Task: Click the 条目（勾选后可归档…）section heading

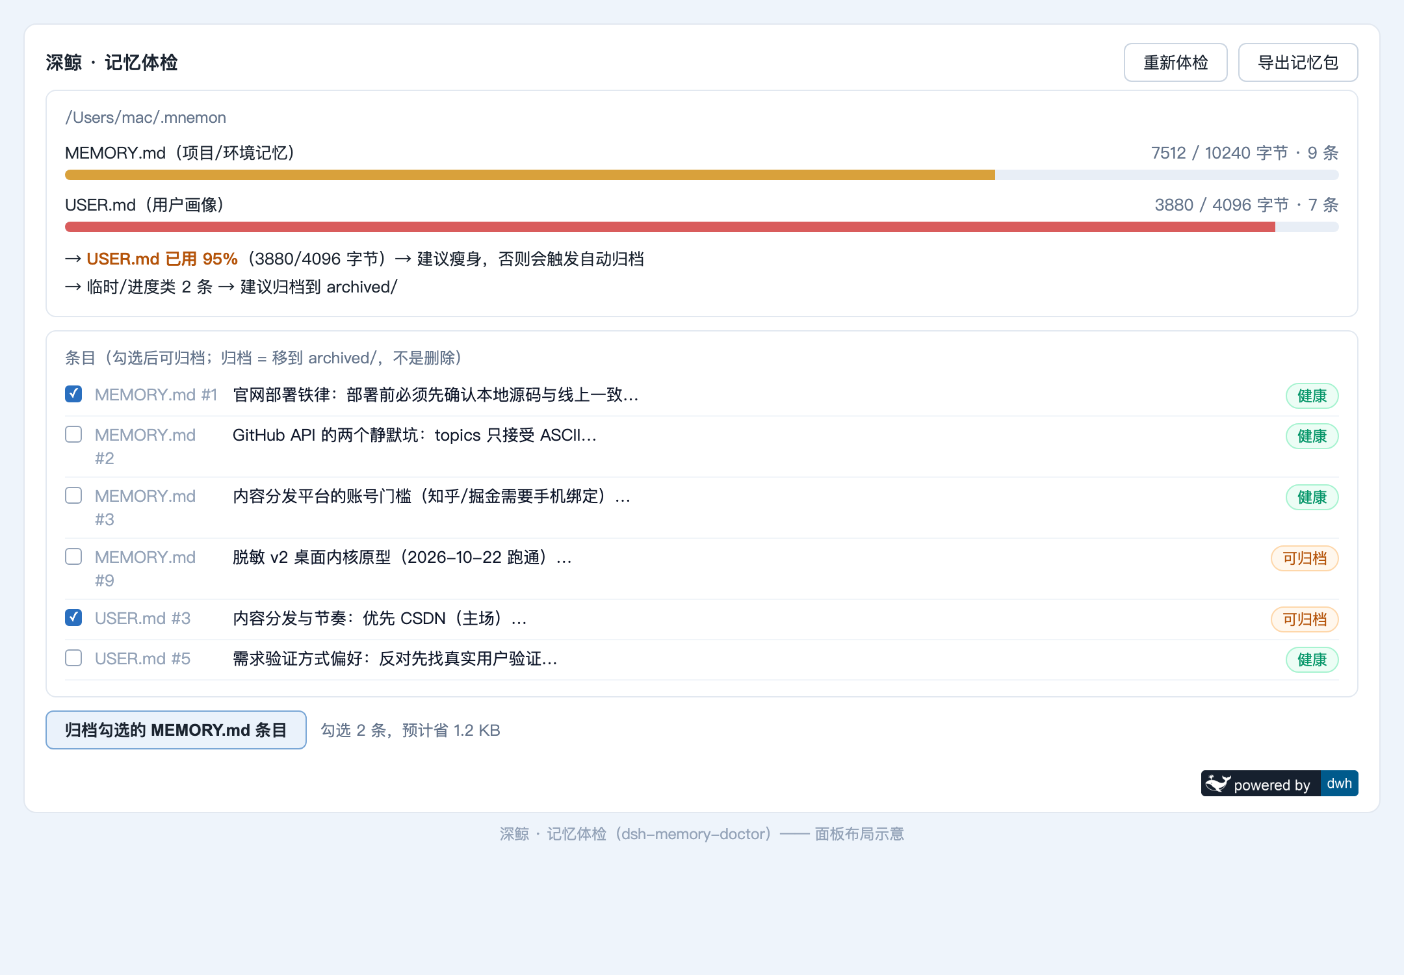Action: click(x=264, y=357)
